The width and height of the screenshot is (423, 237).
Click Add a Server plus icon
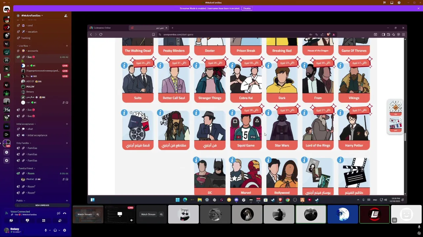point(6,152)
